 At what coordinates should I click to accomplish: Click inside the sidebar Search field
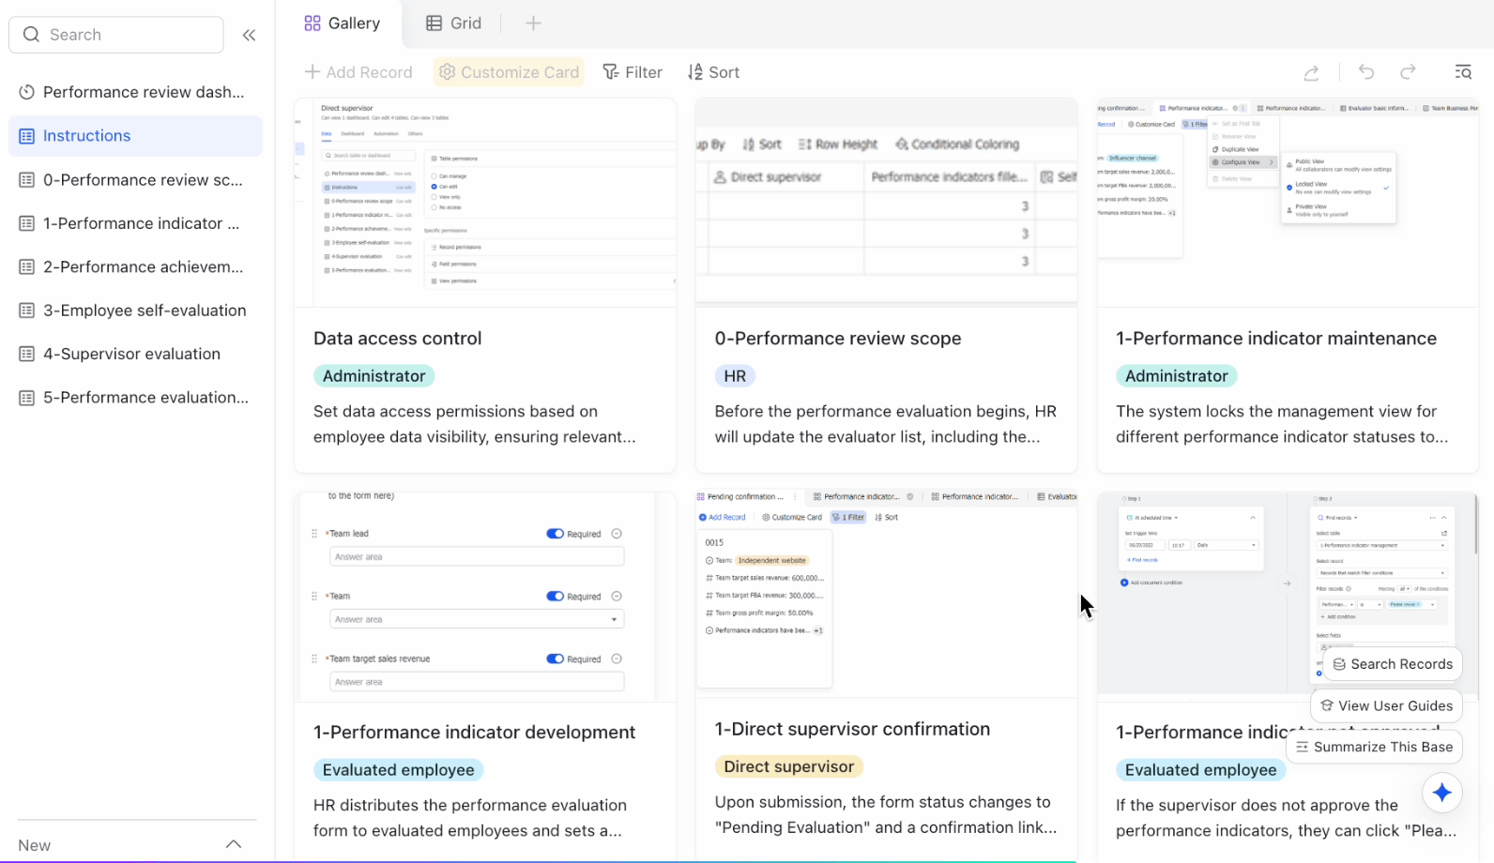tap(116, 35)
